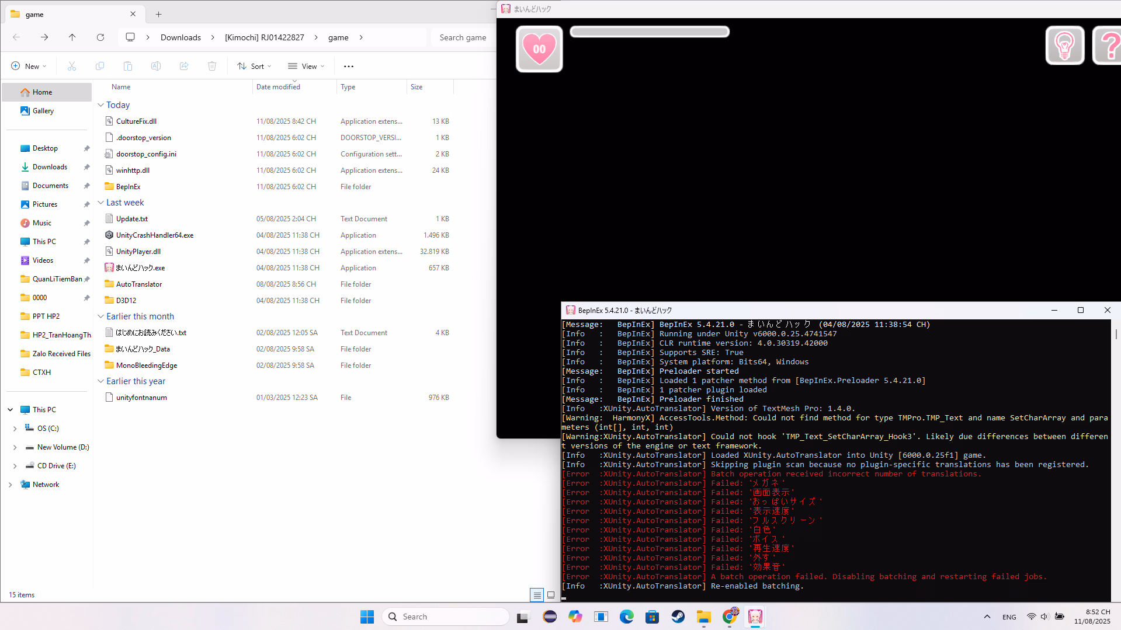Switch to details view layout toggle

(x=536, y=595)
